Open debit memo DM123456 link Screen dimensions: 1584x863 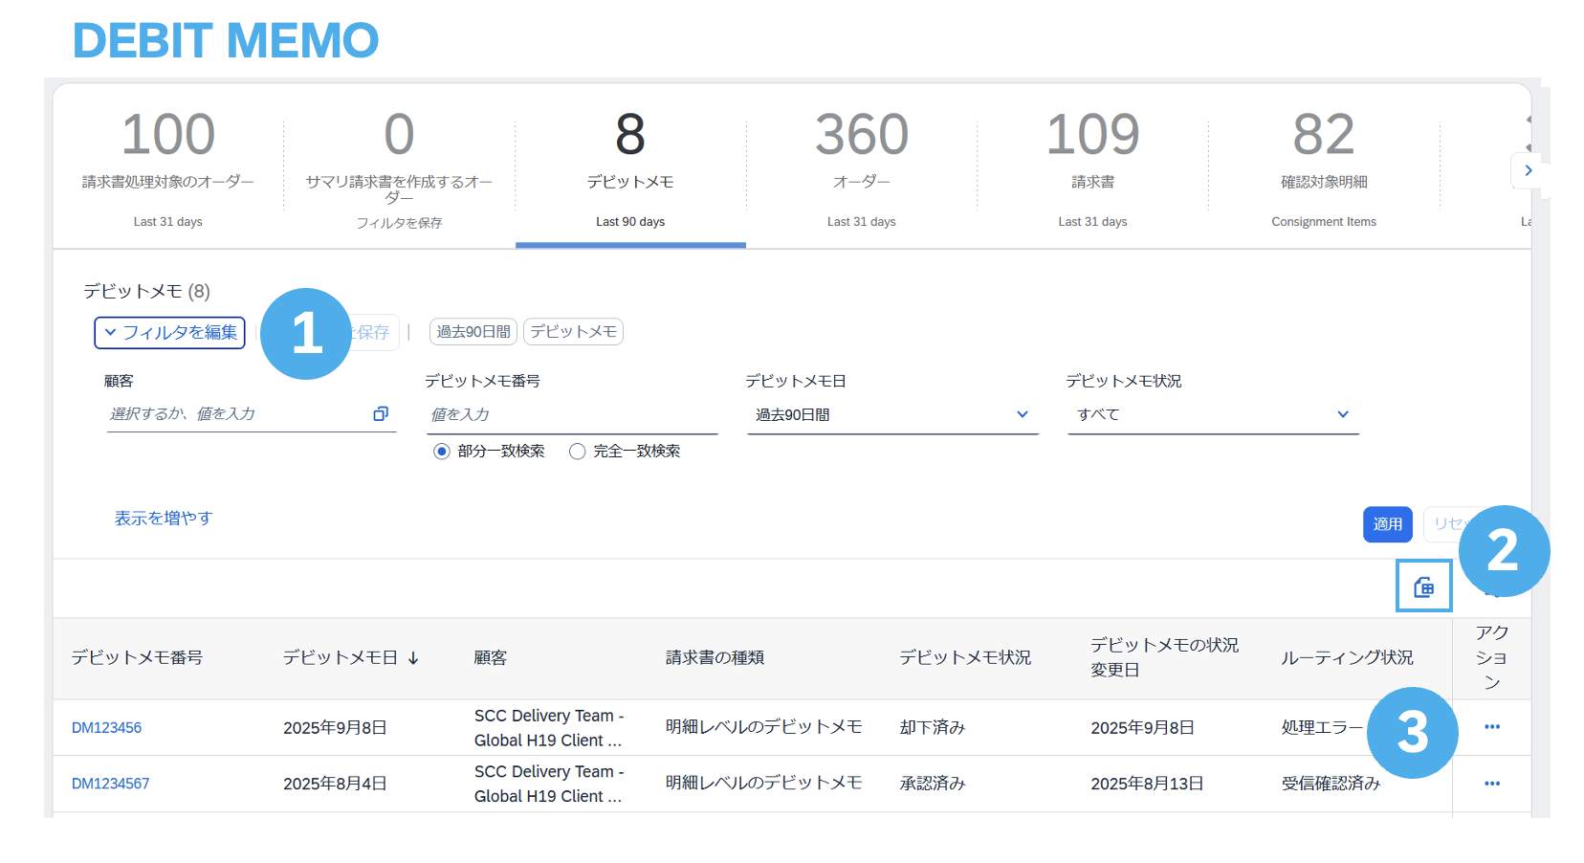click(106, 728)
